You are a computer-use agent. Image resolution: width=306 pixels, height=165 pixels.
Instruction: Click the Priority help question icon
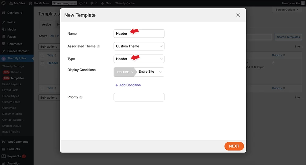(81, 97)
